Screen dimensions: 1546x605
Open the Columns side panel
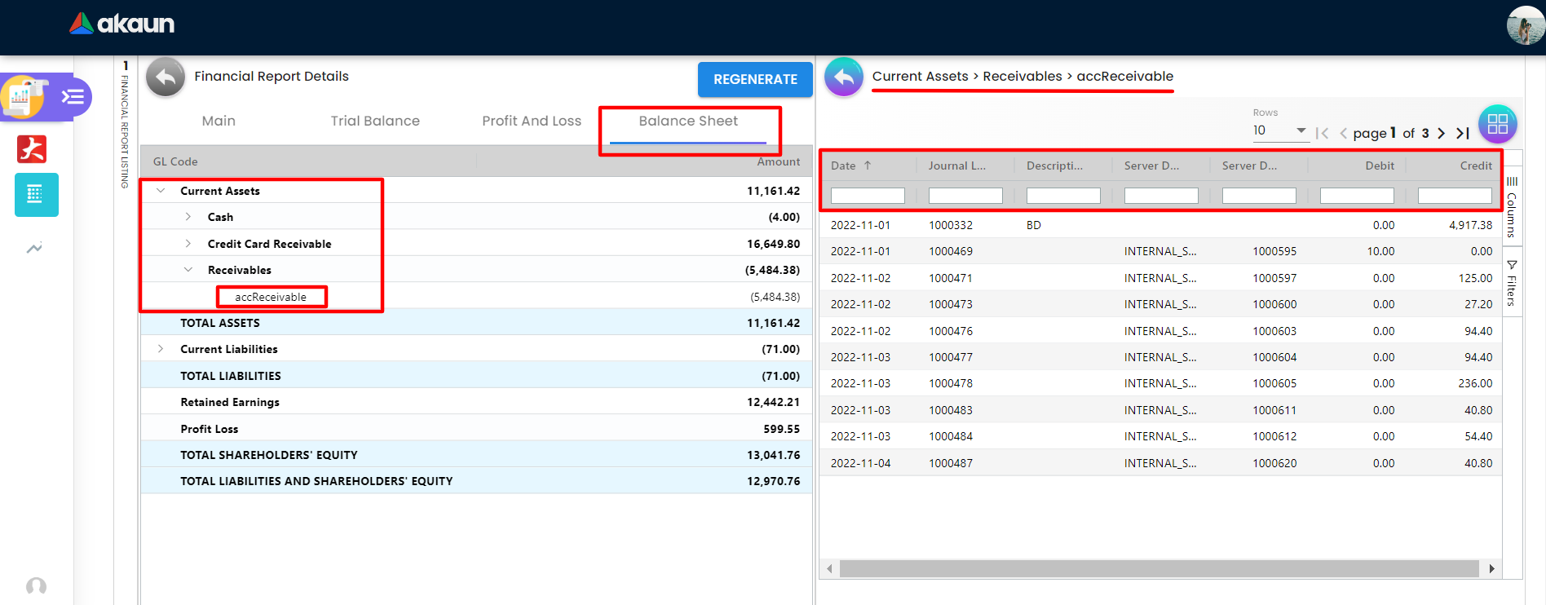point(1512,208)
